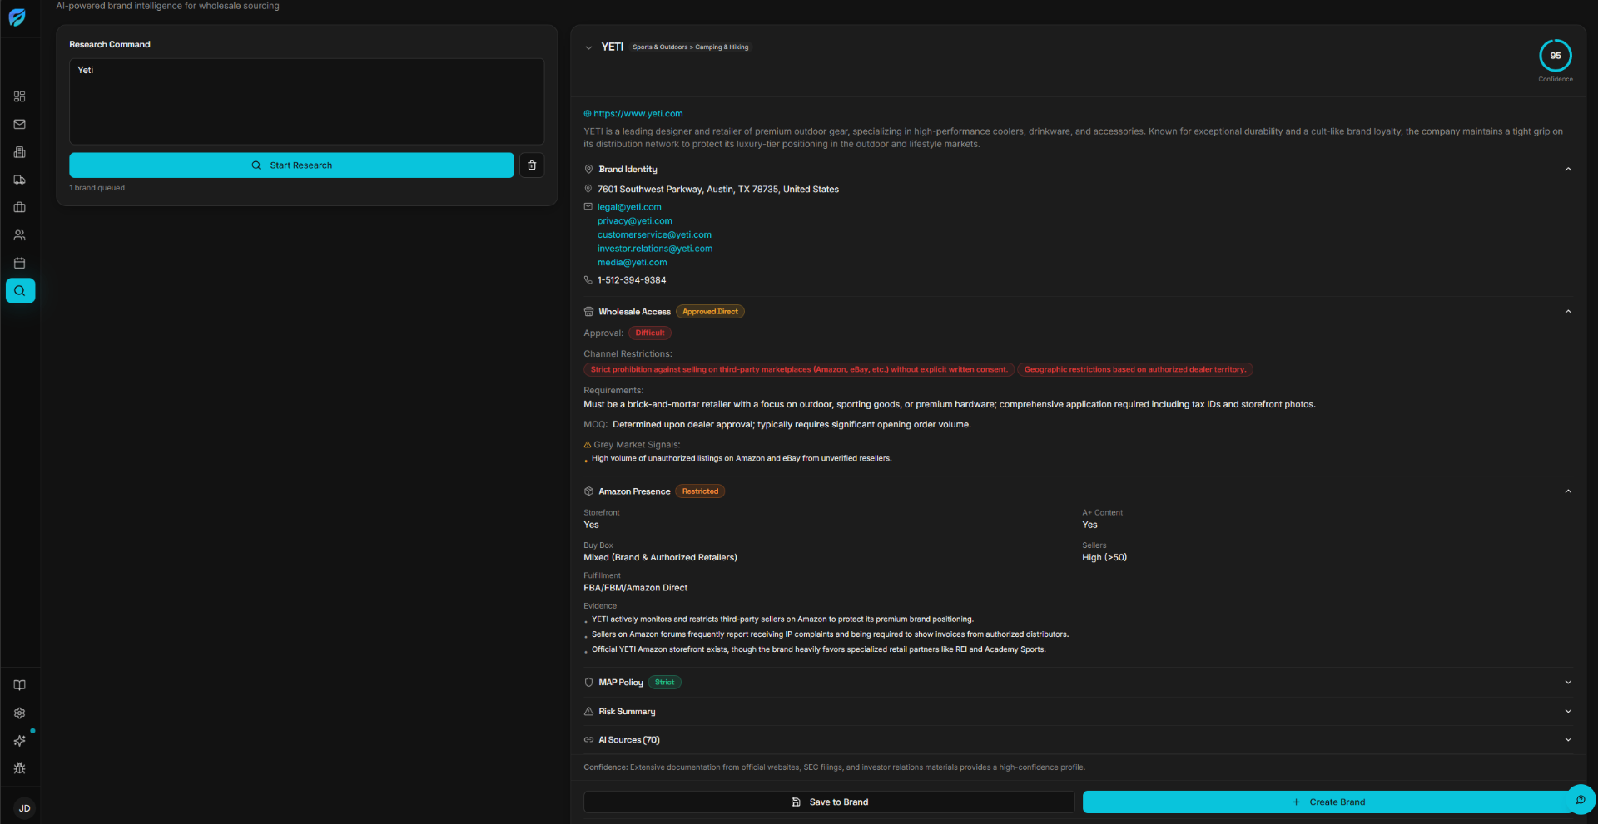Click Save to Brand button
This screenshot has height=824, width=1598.
pyautogui.click(x=829, y=802)
